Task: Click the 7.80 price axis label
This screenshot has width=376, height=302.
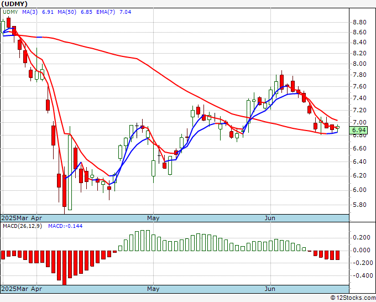Action: [359, 75]
